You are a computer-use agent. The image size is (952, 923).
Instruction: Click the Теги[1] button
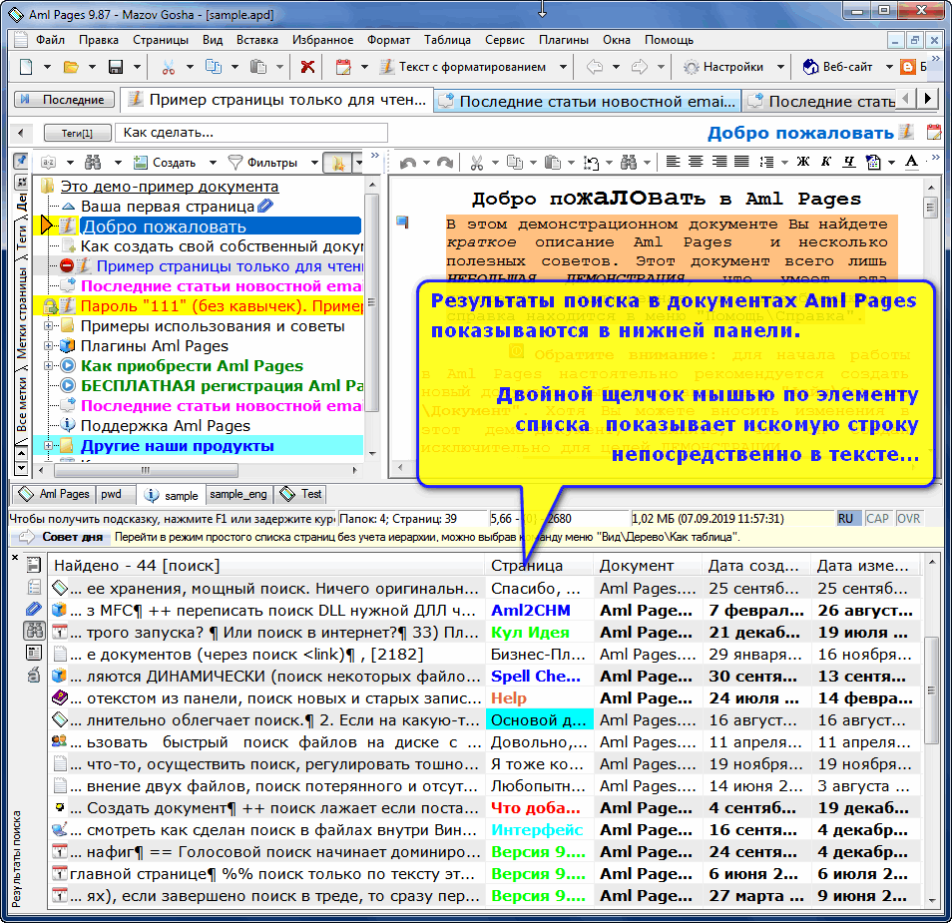pyautogui.click(x=77, y=133)
